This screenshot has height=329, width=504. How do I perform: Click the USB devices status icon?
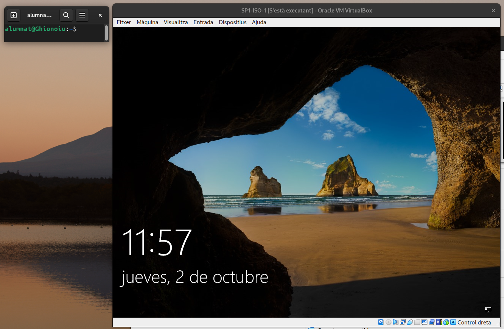pyautogui.click(x=410, y=322)
